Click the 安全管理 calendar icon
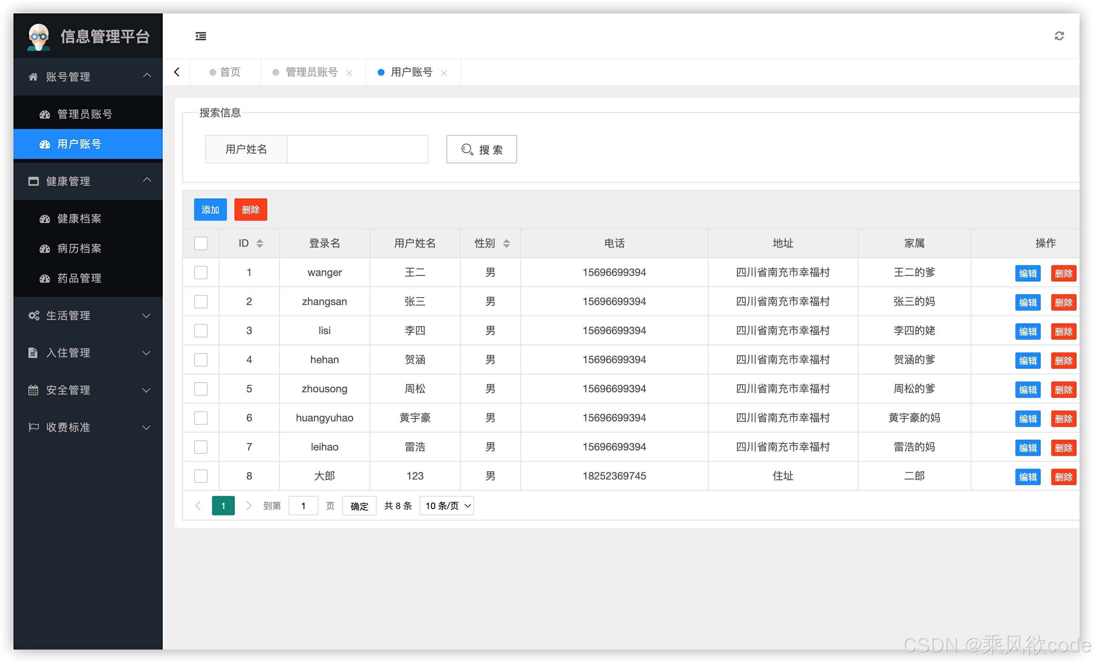1093x663 pixels. pos(33,390)
